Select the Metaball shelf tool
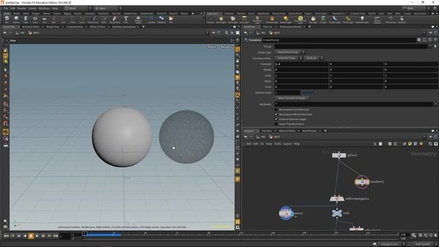 pos(161,19)
